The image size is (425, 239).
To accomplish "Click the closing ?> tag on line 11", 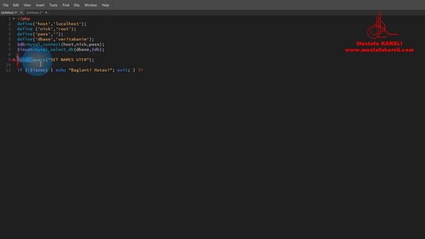I will (x=140, y=70).
